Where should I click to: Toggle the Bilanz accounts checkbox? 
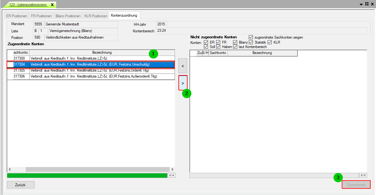(x=235, y=42)
